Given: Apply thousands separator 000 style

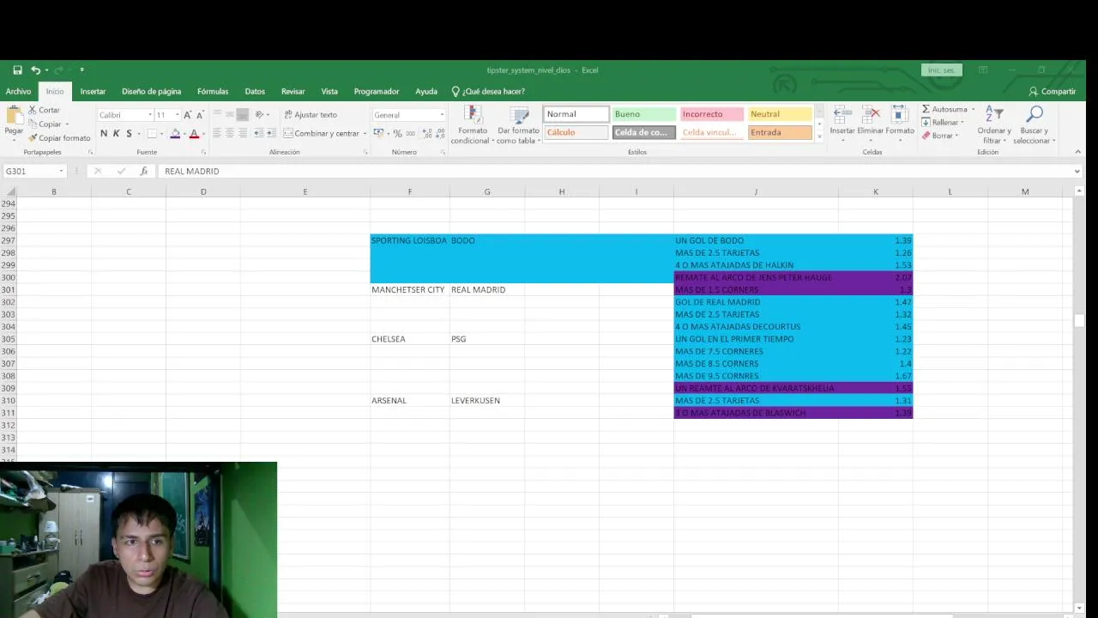Looking at the screenshot, I should click(x=410, y=134).
